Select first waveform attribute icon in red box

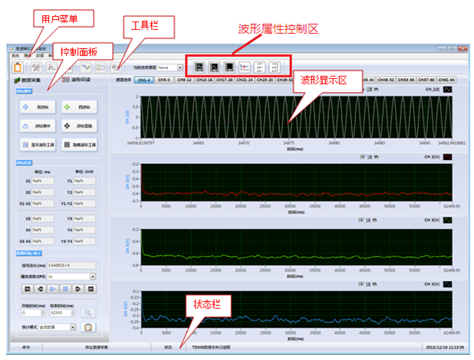(199, 67)
